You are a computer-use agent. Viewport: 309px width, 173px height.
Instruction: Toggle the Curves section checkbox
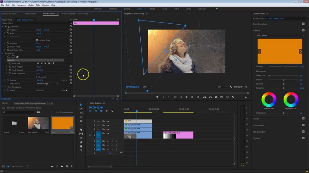[303, 118]
